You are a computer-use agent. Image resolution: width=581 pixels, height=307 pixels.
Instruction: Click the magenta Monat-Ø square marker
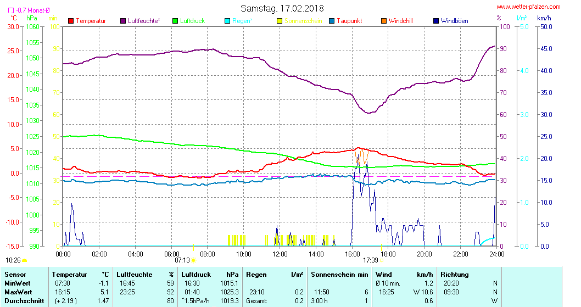[x=11, y=10]
